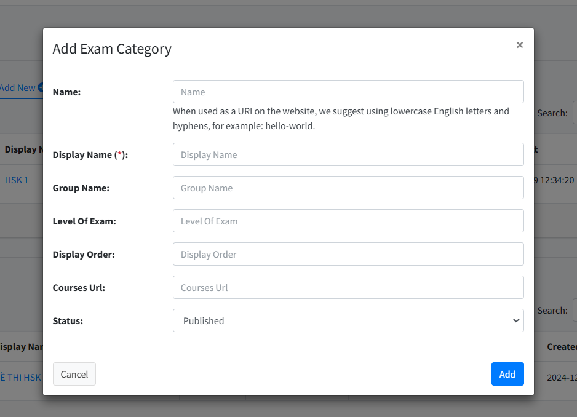Open the Status dropdown showing Published
This screenshot has width=577, height=417.
pos(348,320)
